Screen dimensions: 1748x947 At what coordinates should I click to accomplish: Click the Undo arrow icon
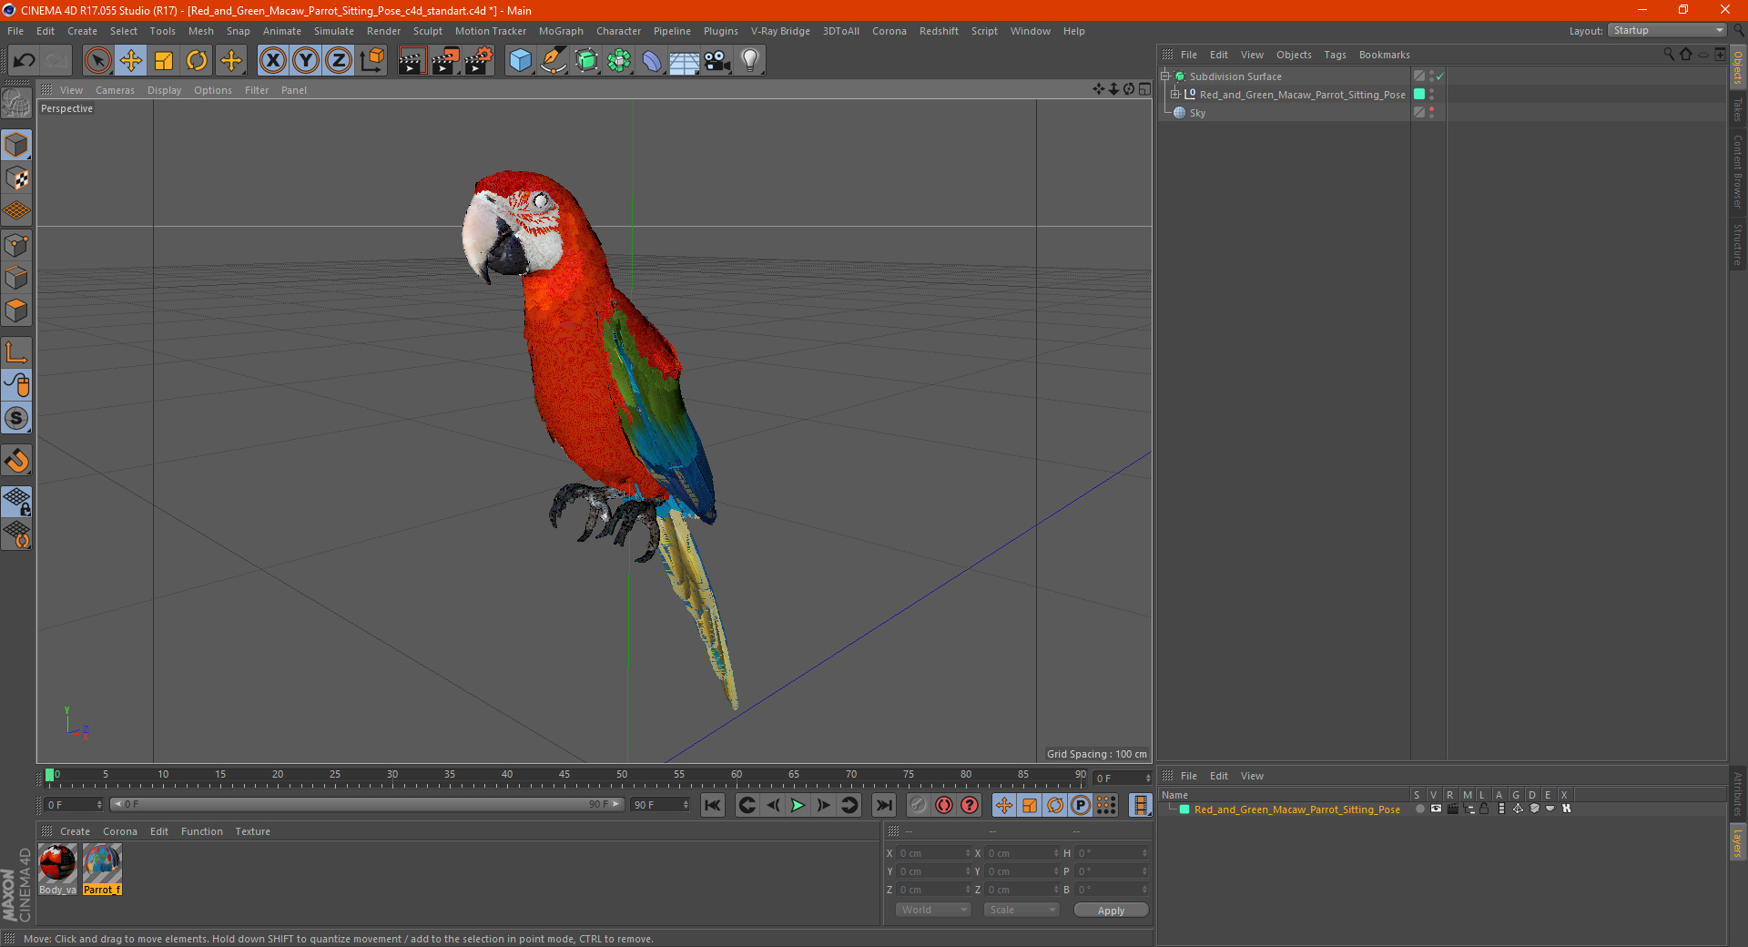click(x=24, y=61)
